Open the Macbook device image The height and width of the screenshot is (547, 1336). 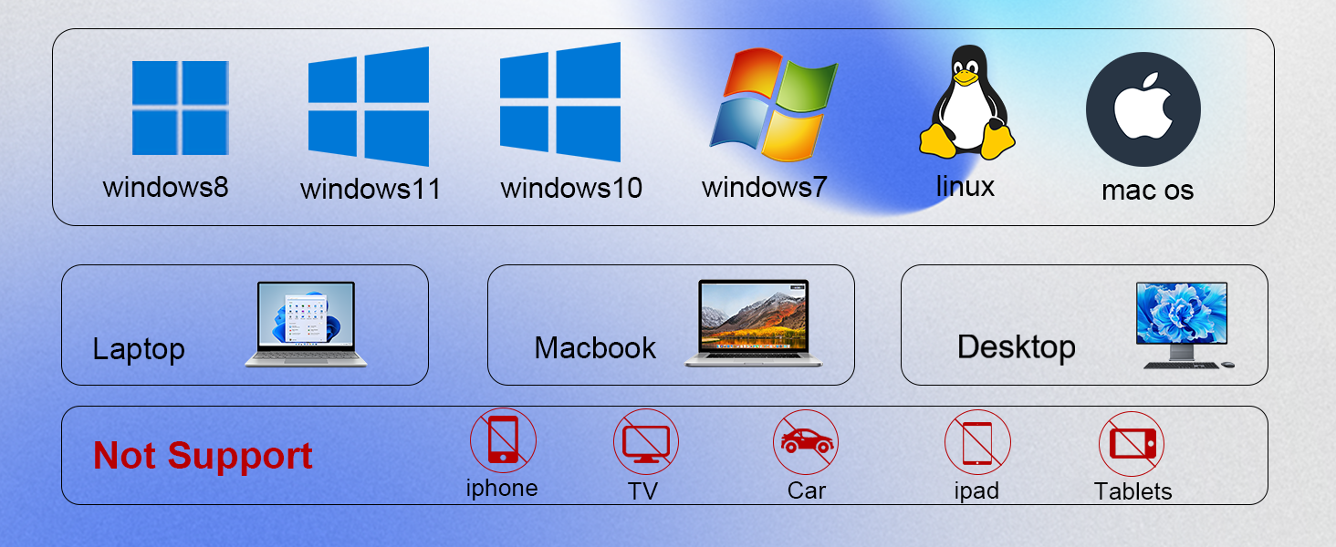point(754,324)
